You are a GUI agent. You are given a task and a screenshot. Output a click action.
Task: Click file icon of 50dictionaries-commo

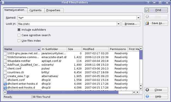point(5,57)
